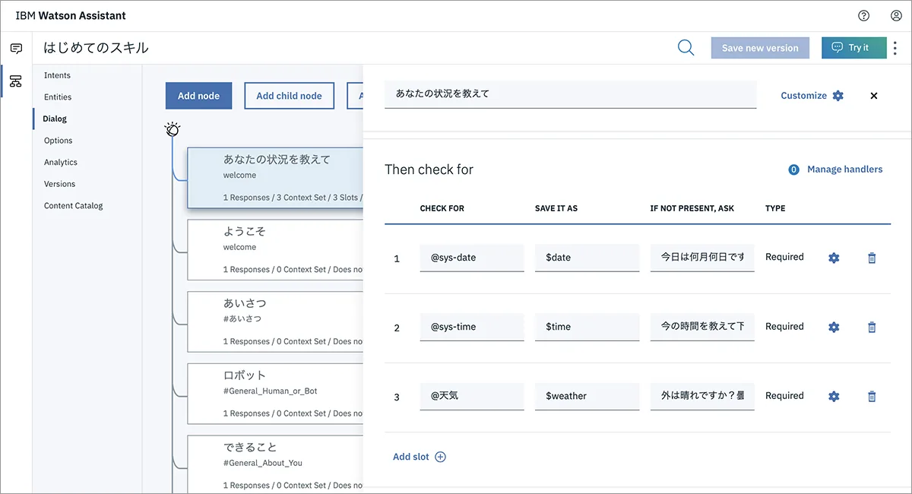Edit the $weather save it as field

click(x=587, y=396)
